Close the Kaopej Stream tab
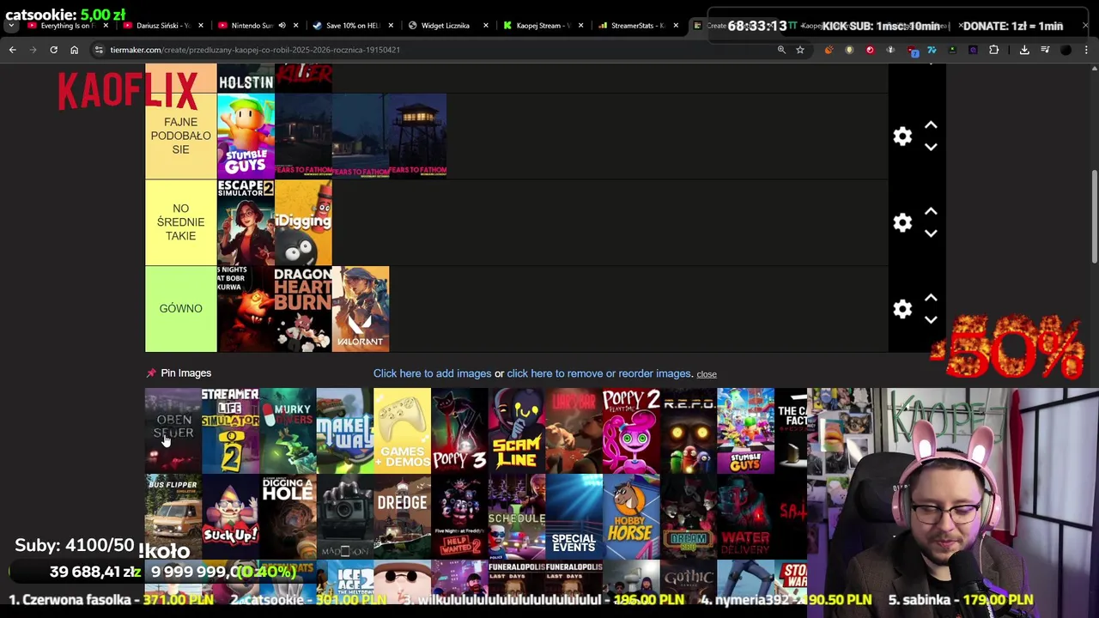The width and height of the screenshot is (1099, 618). click(581, 26)
